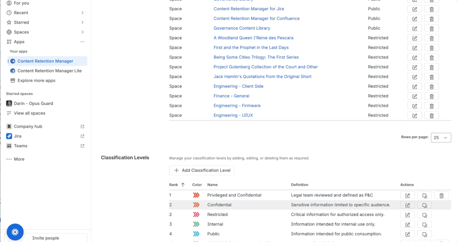Image resolution: width=457 pixels, height=242 pixels.
Task: Open the Engineering - Client Side link
Action: 238,86
